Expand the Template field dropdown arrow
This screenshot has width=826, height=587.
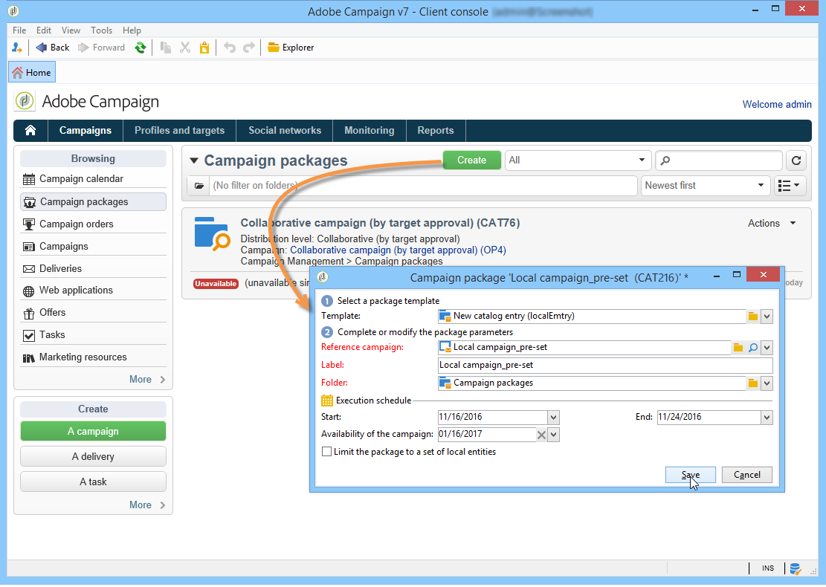tap(767, 317)
